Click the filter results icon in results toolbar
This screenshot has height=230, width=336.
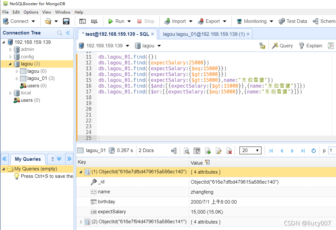197,151
